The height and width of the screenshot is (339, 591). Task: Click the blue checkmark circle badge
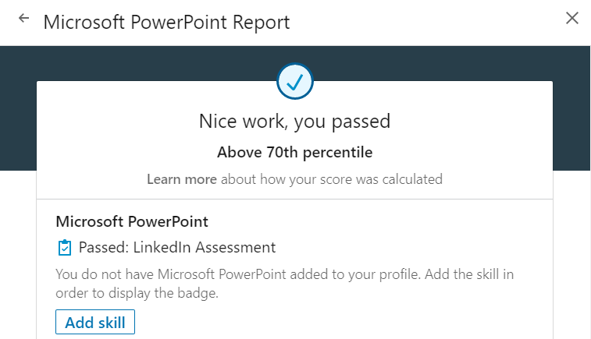point(295,80)
